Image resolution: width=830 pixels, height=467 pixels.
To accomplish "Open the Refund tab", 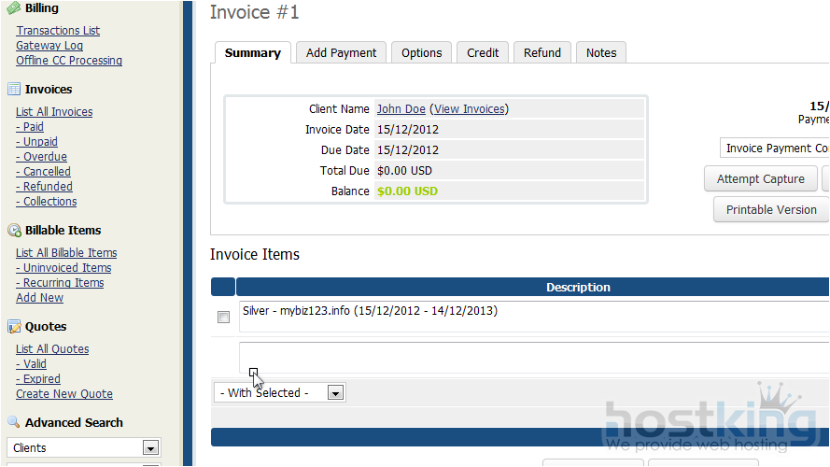I will click(x=542, y=53).
